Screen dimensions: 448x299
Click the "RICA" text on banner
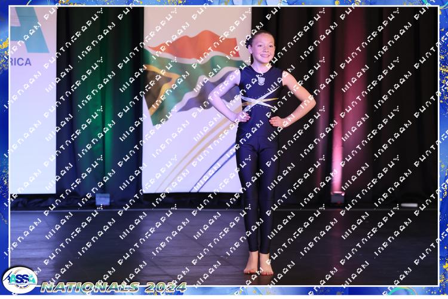(20, 62)
